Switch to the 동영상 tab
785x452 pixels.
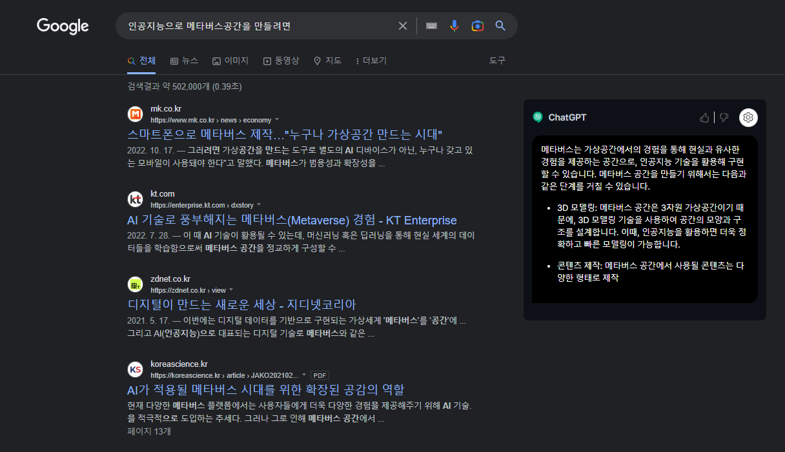click(x=281, y=61)
